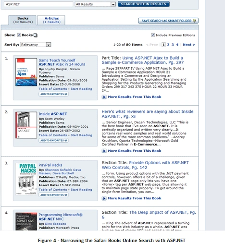The height and width of the screenshot is (243, 225).
Task: Switch to the Articles results tab
Action: 51,20
